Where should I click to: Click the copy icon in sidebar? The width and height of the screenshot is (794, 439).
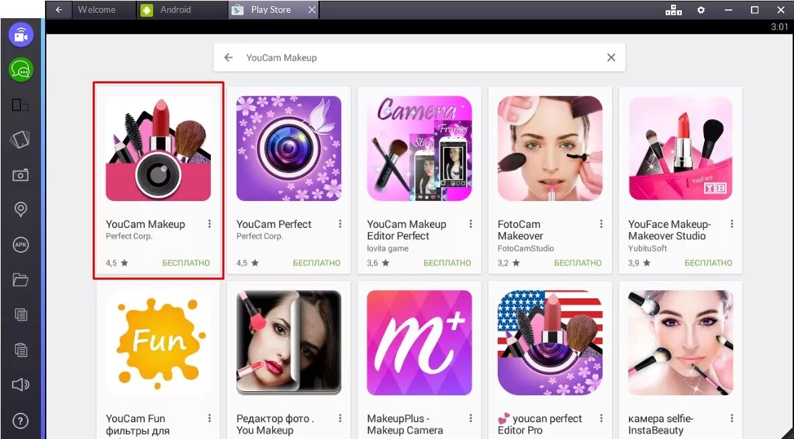pyautogui.click(x=21, y=315)
